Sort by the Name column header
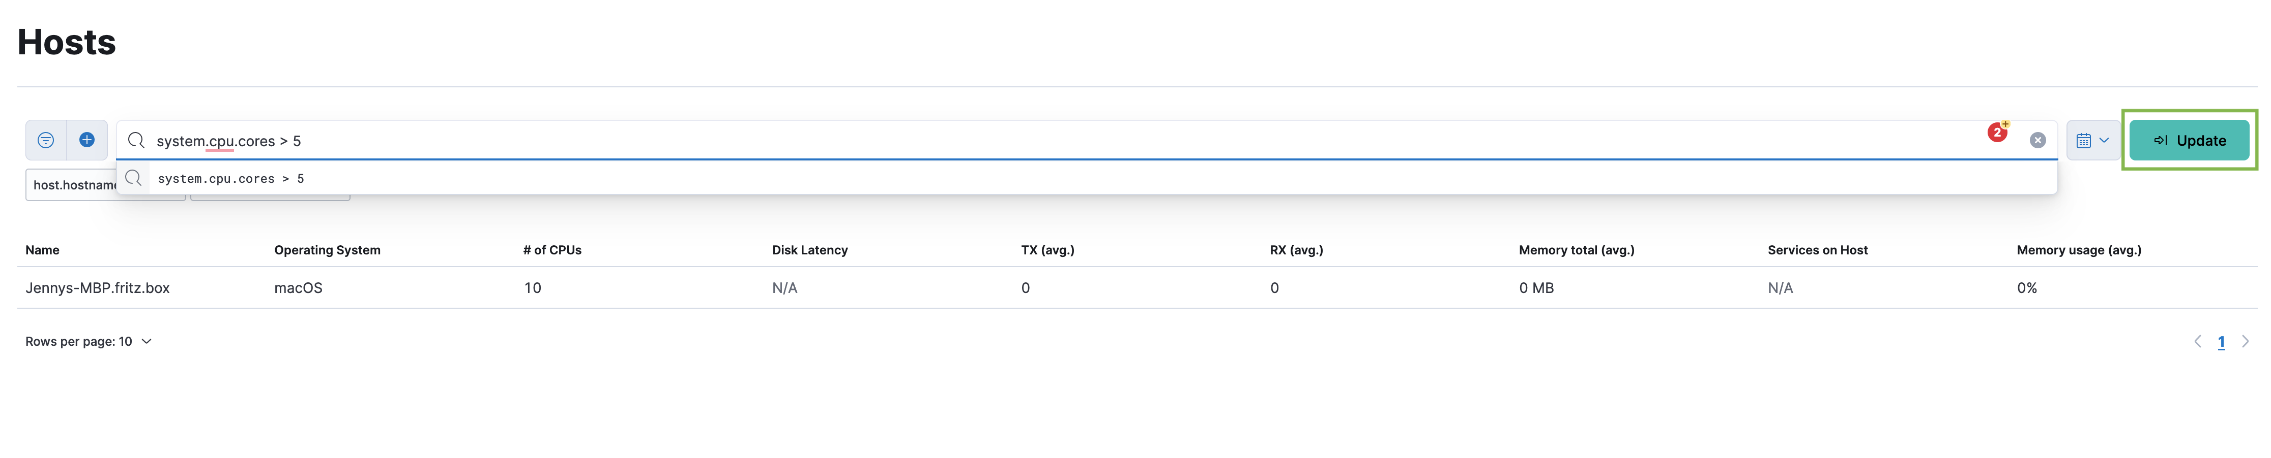Screen dimensions: 2271x458 42,250
